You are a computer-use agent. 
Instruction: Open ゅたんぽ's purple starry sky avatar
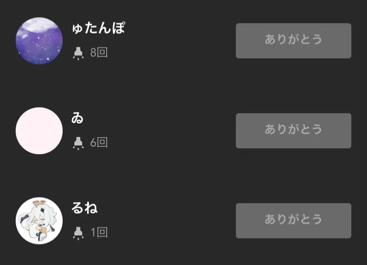pos(39,41)
